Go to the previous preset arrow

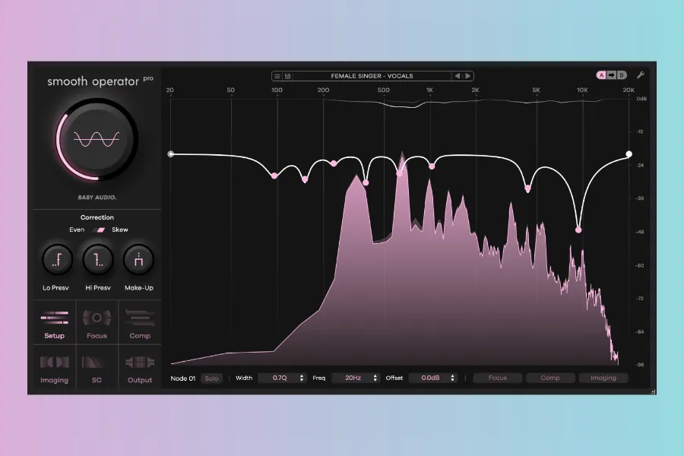click(458, 76)
